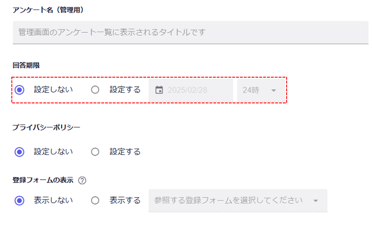The width and height of the screenshot is (372, 232).
Task: Click the プライバシーポリシー heading label
Action: (46, 127)
